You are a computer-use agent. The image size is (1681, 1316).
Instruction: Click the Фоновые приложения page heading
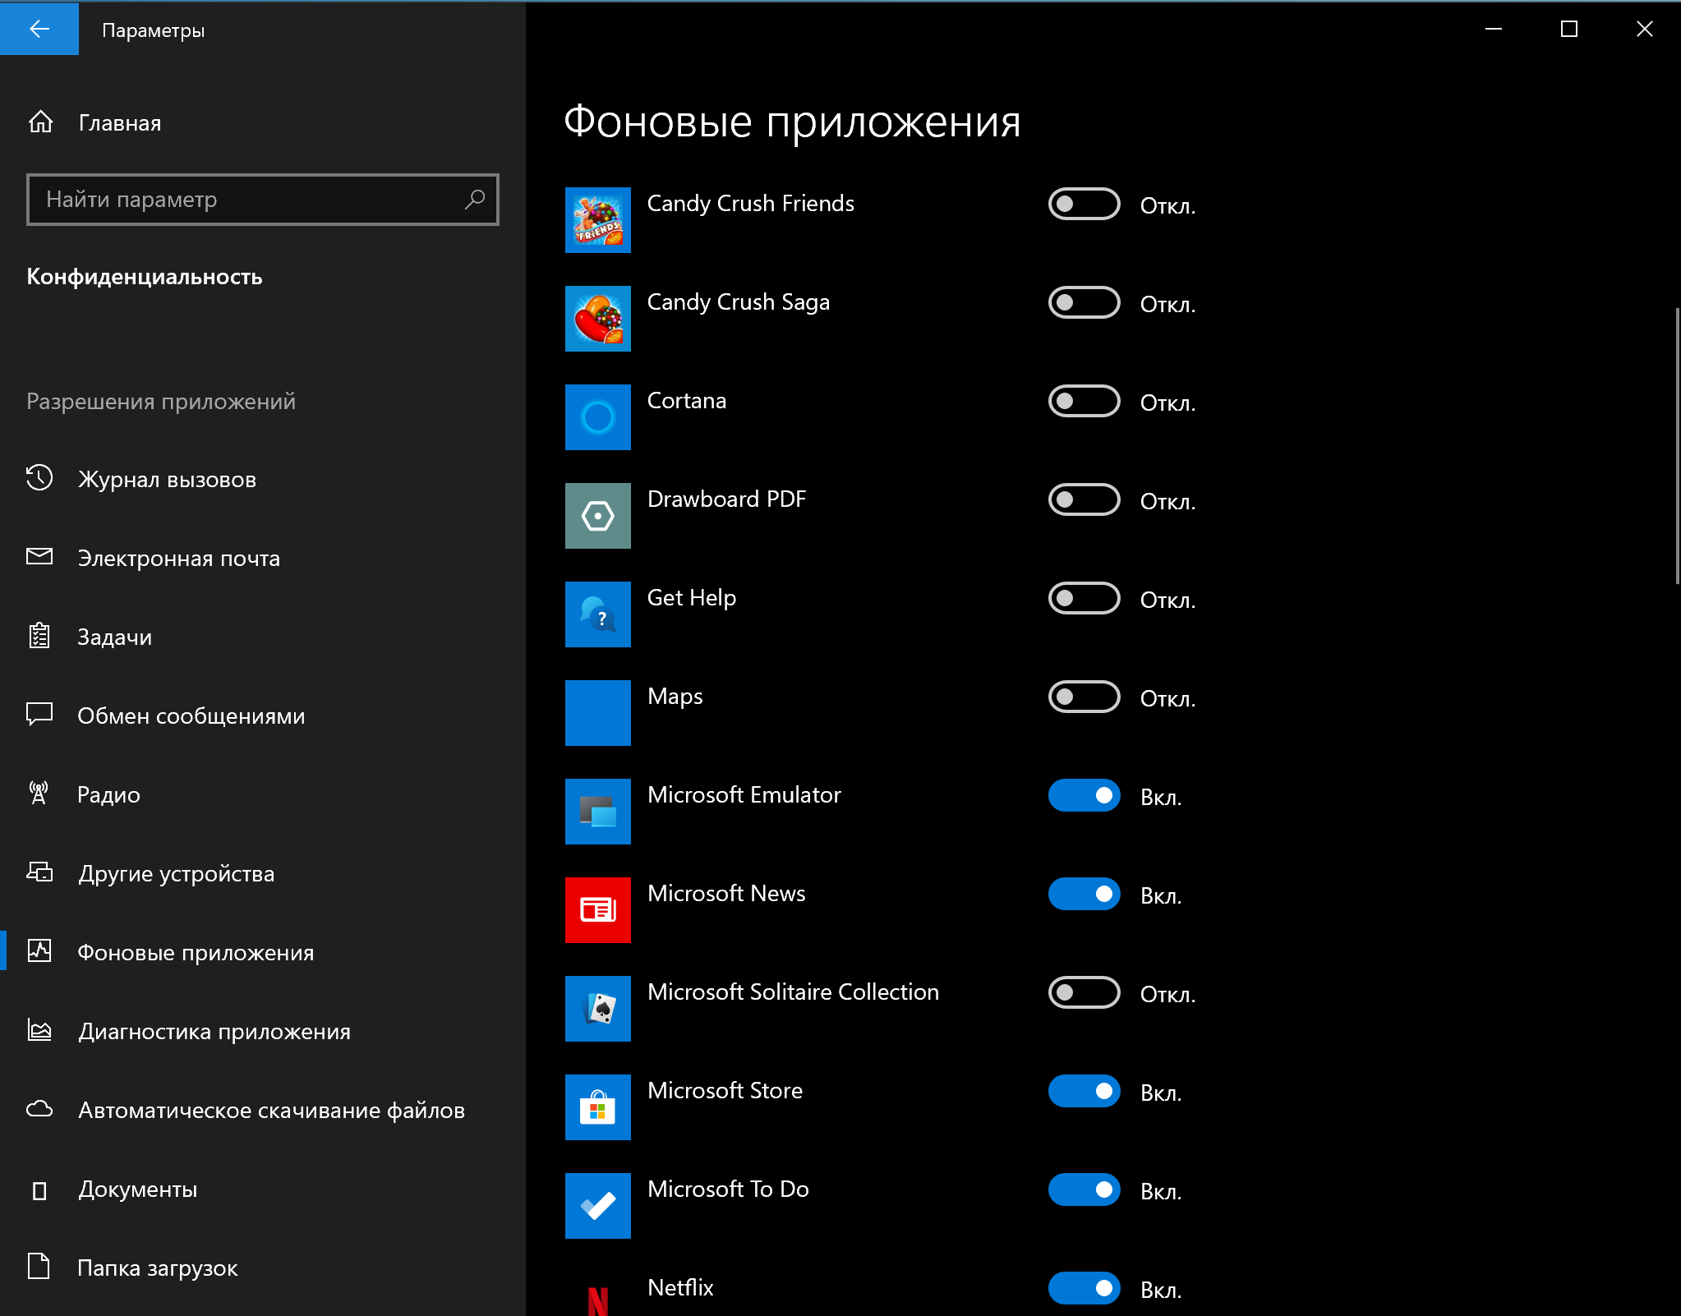(x=792, y=122)
